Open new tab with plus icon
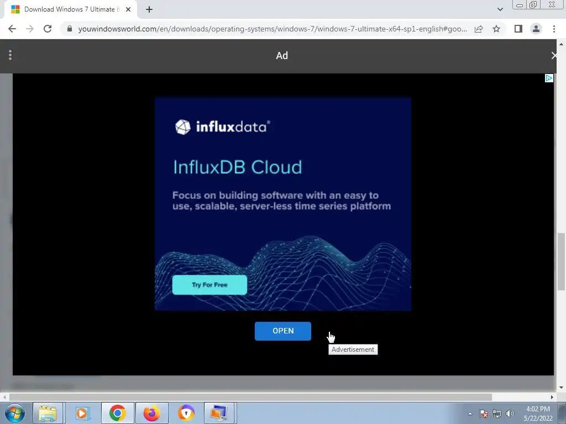 click(x=149, y=9)
